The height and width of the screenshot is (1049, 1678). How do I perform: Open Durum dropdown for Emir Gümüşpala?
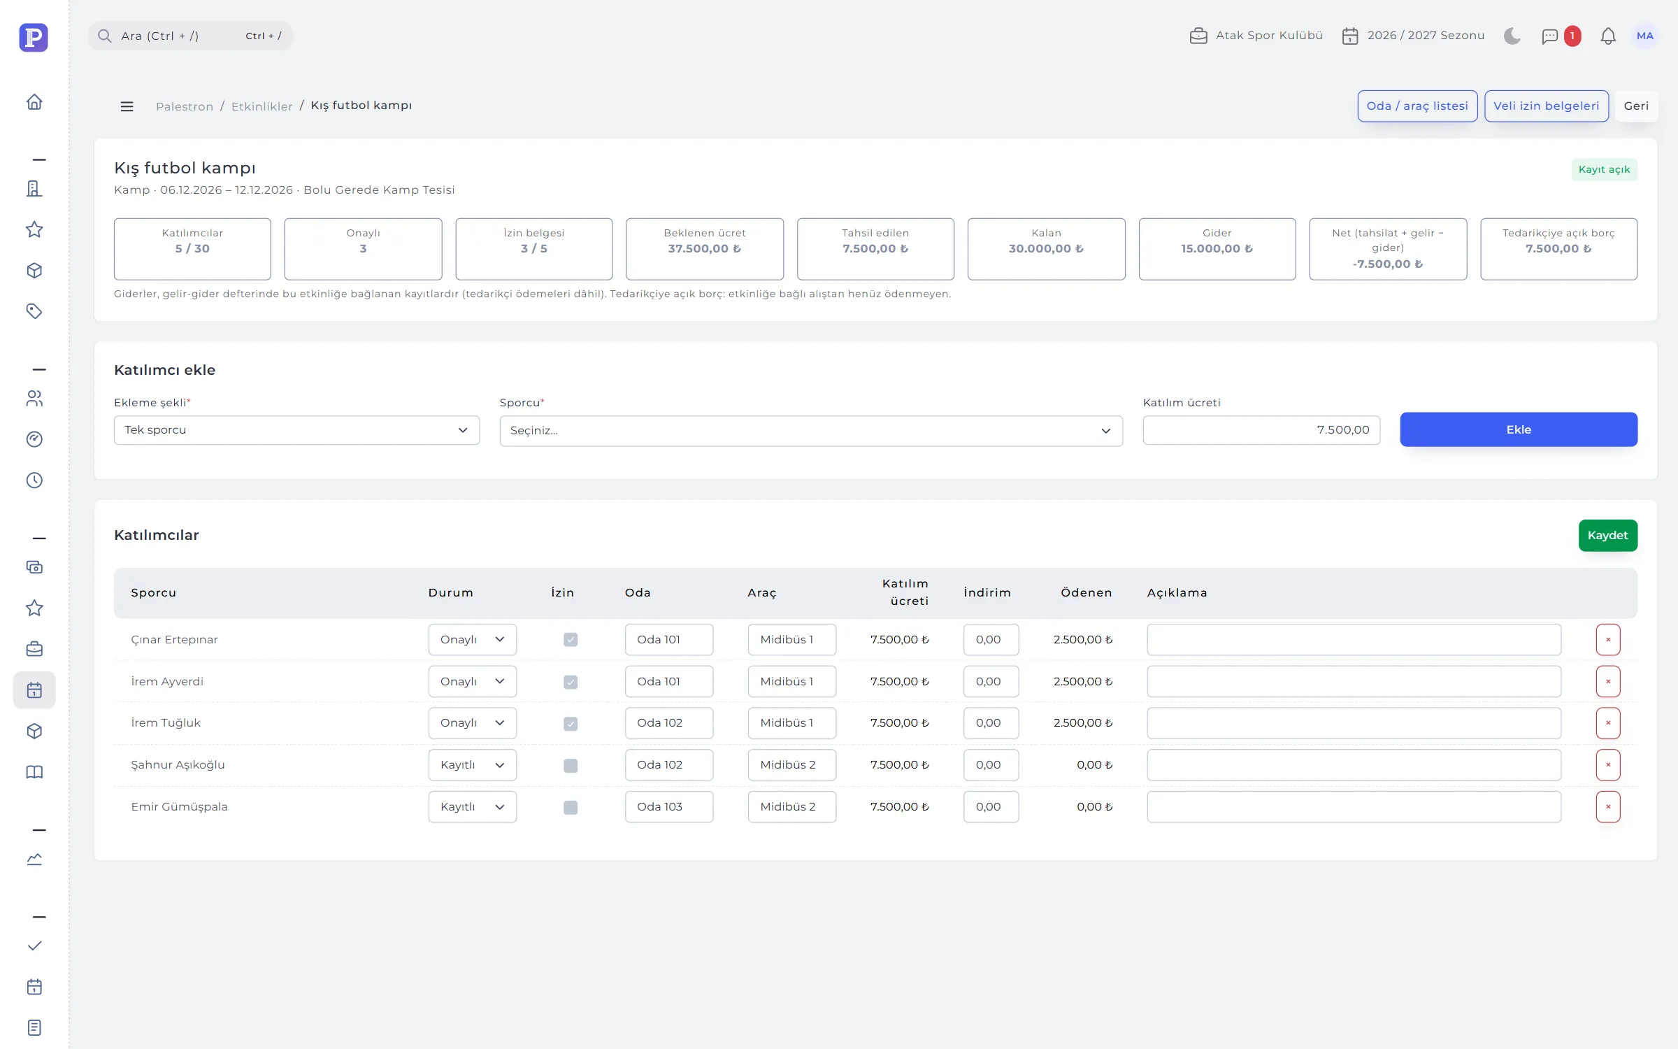point(473,807)
